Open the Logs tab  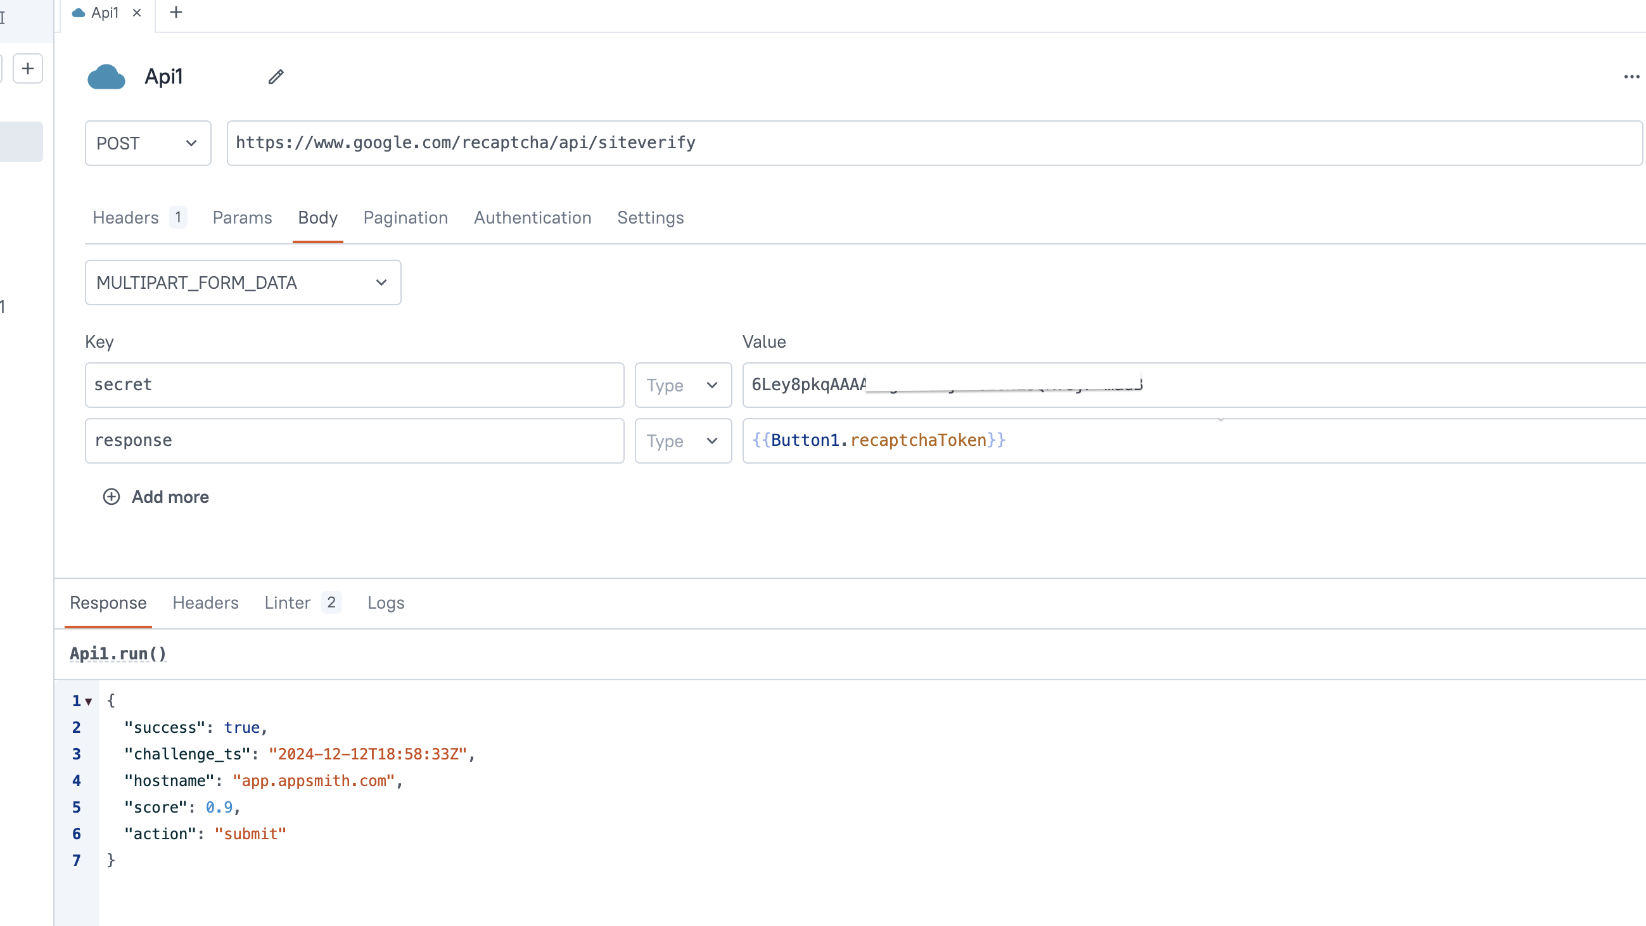click(x=385, y=603)
